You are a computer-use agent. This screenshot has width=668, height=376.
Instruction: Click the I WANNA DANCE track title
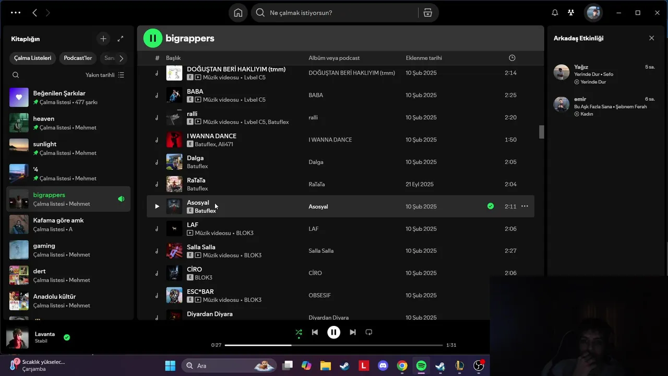tap(211, 136)
